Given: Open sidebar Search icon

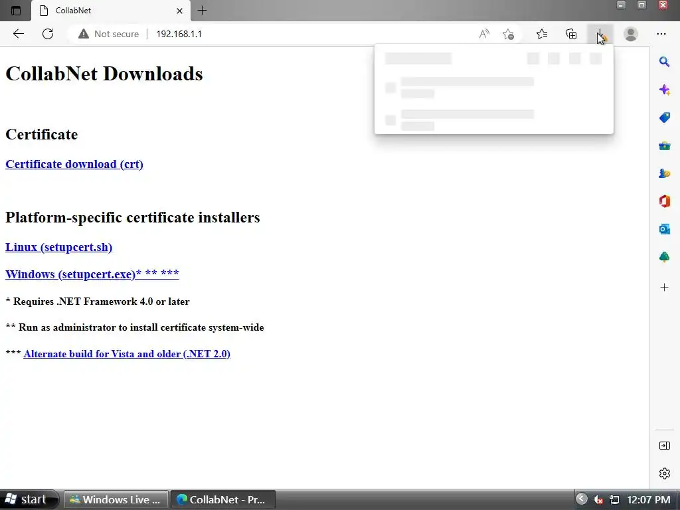Looking at the screenshot, I should (664, 62).
